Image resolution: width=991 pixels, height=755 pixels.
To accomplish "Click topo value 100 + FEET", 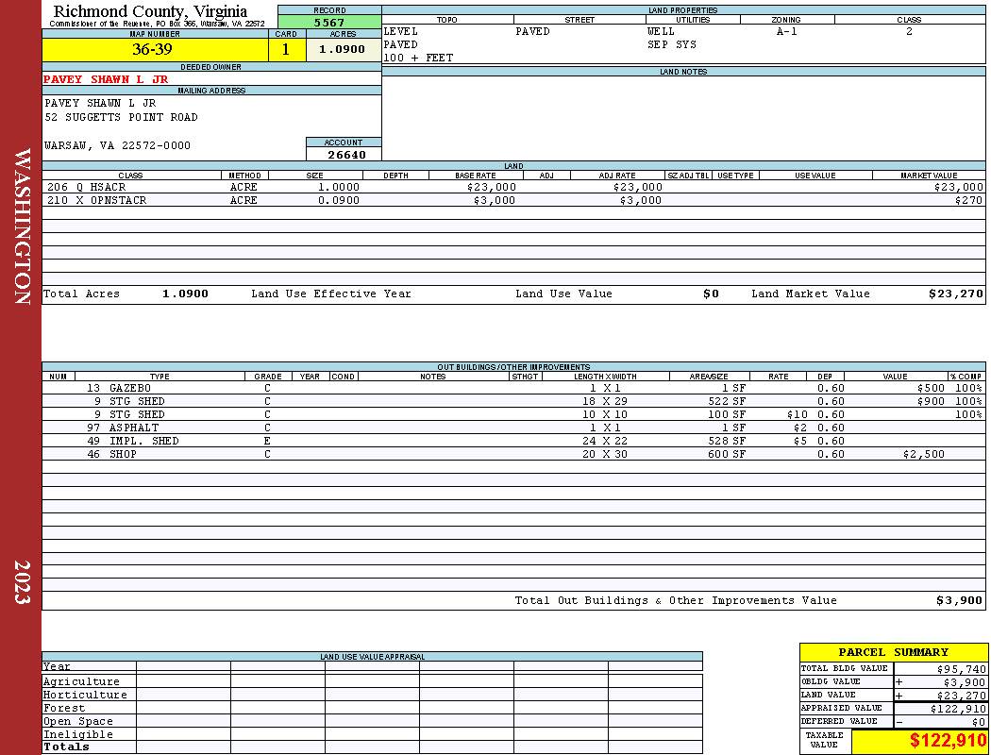I will (x=418, y=59).
